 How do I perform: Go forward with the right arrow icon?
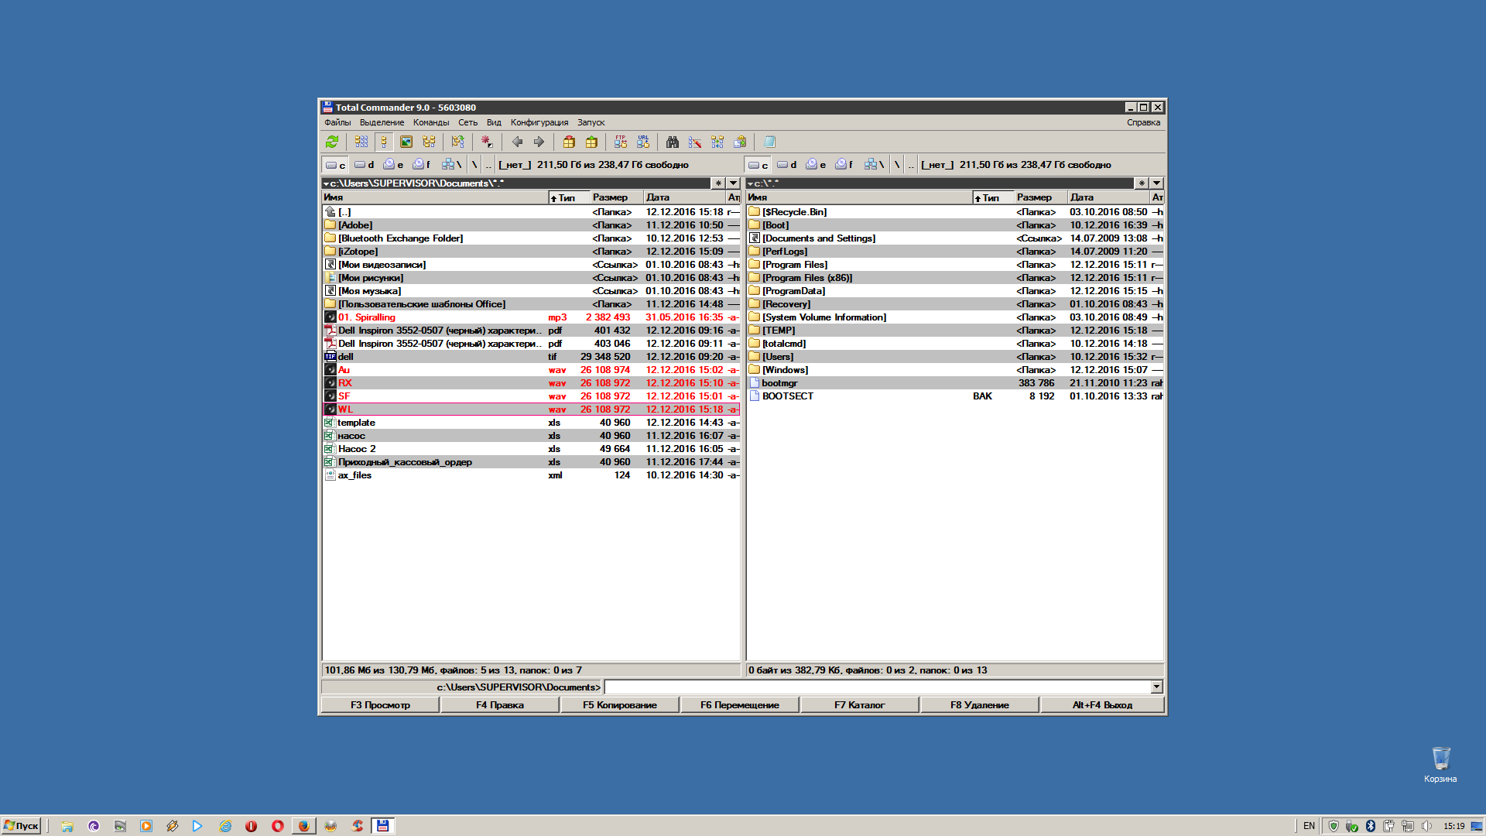pos(539,142)
